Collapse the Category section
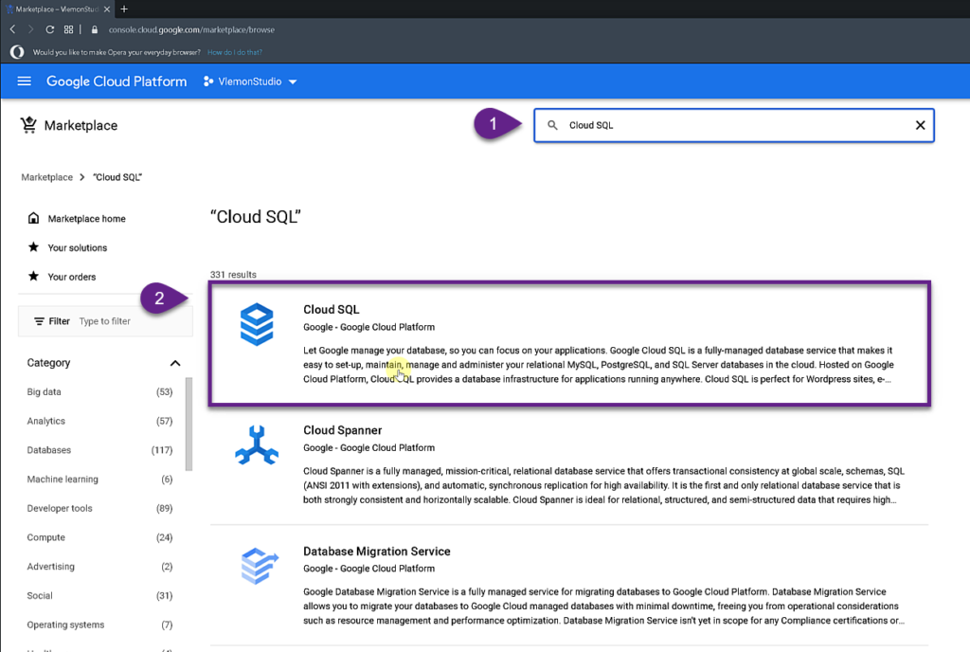This screenshot has width=970, height=652. point(175,363)
